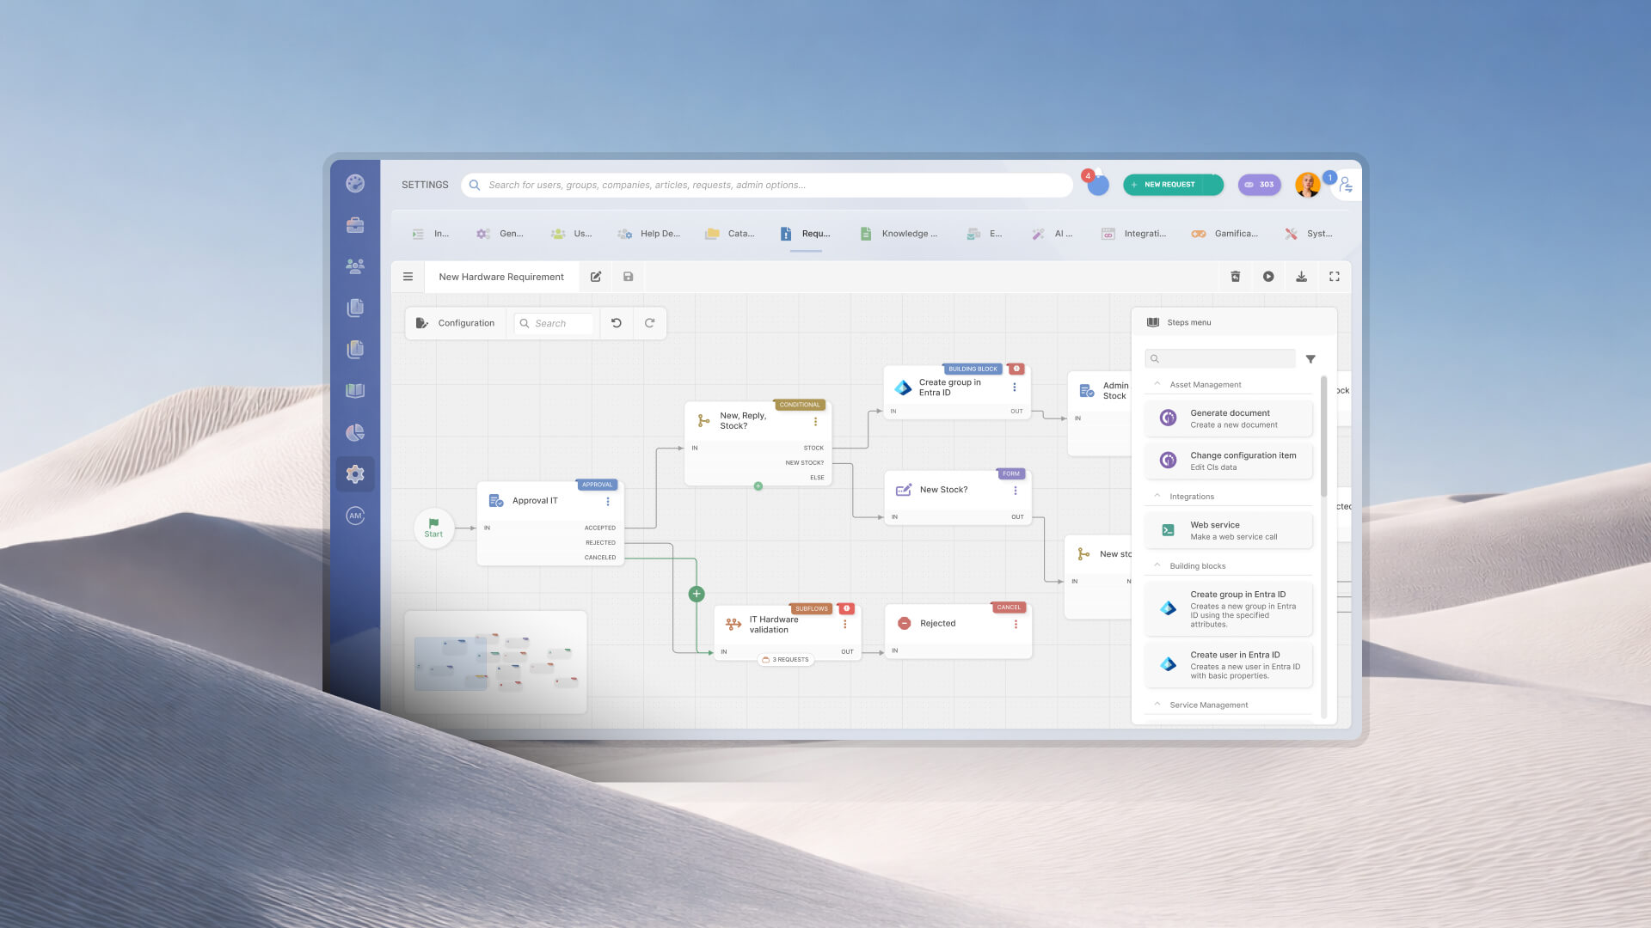The height and width of the screenshot is (928, 1651).
Task: Switch to the Knowledge tab
Action: 898,234
